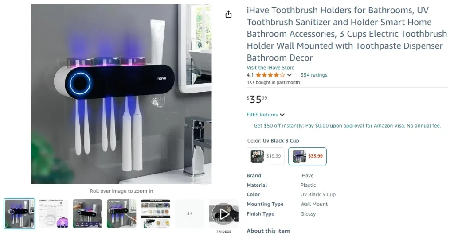Click the product title heading
This screenshot has width=454, height=236.
tap(347, 34)
